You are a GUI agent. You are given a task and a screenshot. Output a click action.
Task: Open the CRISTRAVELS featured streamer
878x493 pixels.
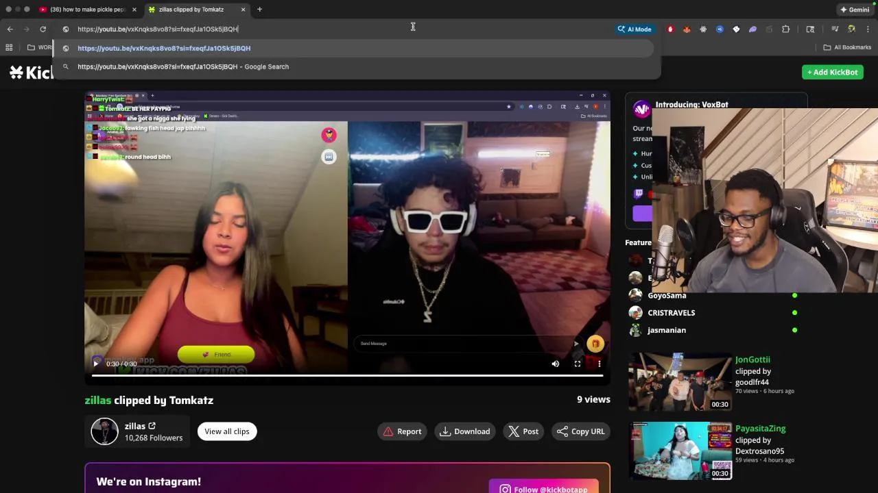[671, 313]
